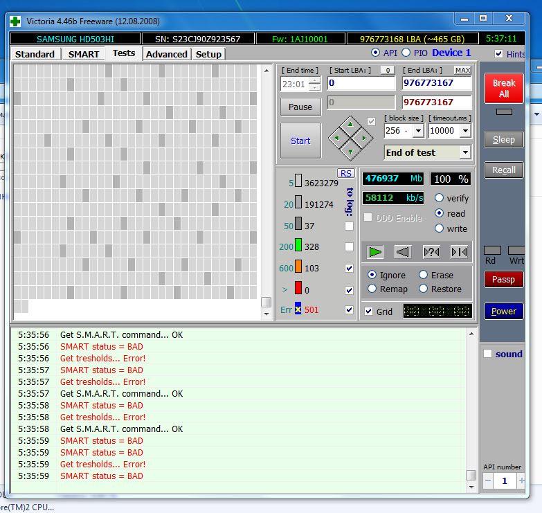The height and width of the screenshot is (513, 542).
Task: Select the random scan '?' mode icon
Action: point(431,251)
